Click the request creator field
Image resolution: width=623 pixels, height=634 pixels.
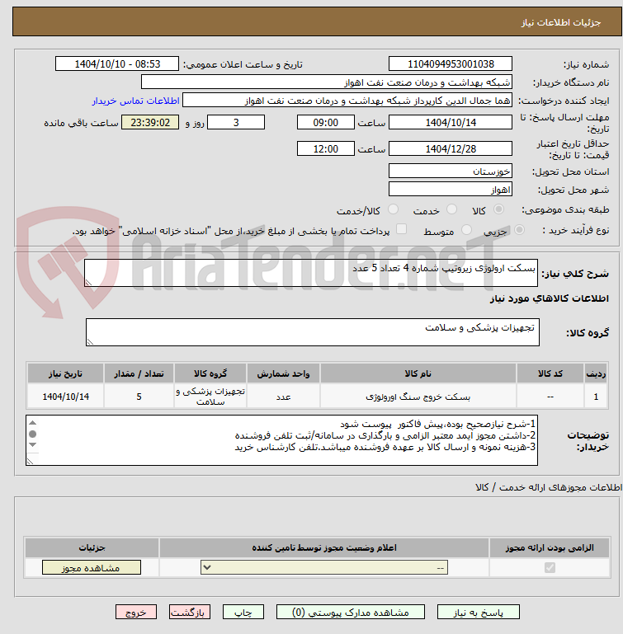point(347,101)
